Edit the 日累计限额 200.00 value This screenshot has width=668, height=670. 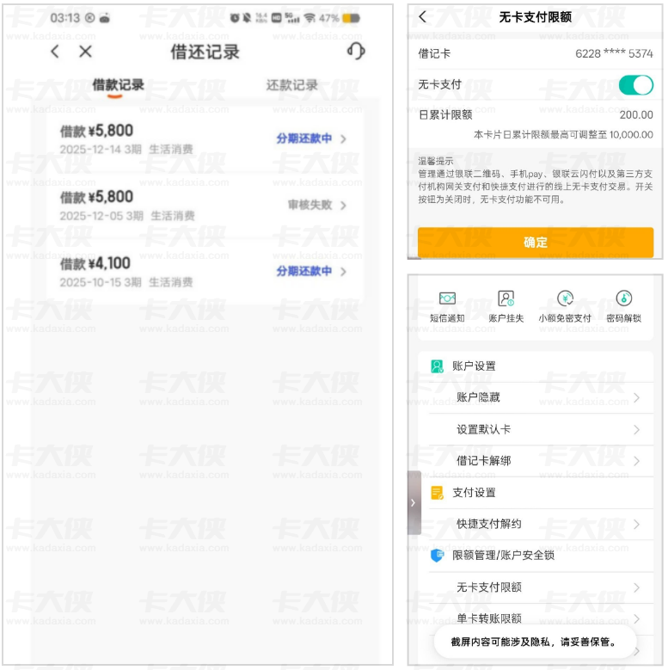click(636, 115)
